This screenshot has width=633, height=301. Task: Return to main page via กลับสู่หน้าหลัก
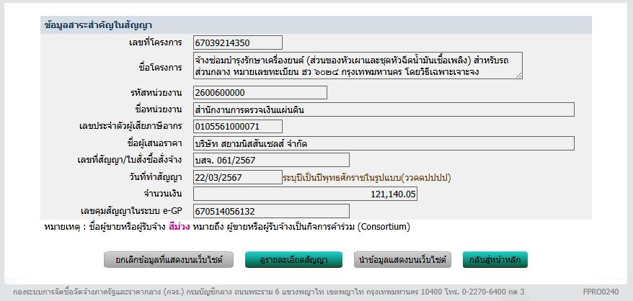click(x=495, y=259)
